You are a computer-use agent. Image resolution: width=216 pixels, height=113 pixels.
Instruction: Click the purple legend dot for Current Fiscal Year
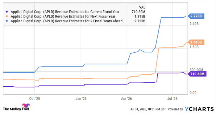(6, 12)
